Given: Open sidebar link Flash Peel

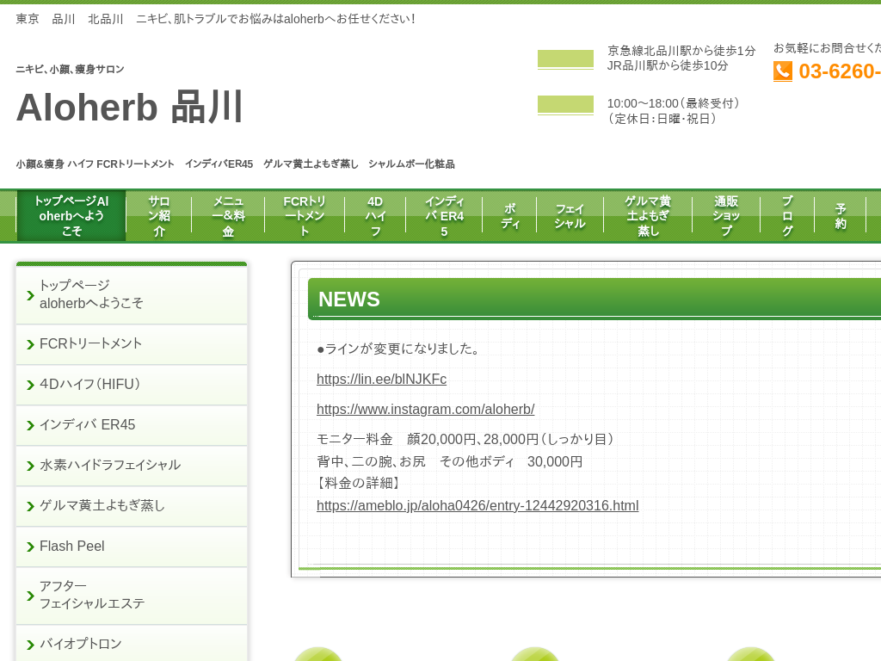Looking at the screenshot, I should tap(132, 547).
